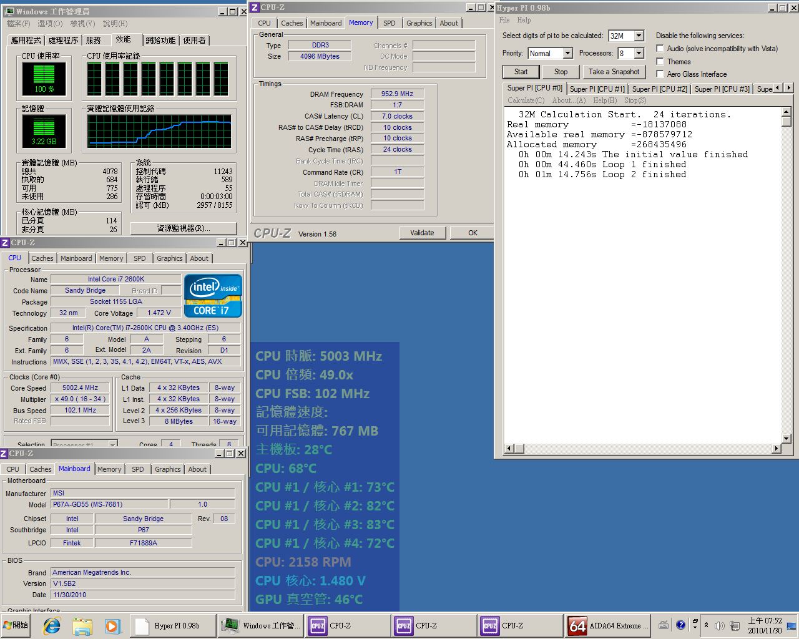Click the volume speaker tray icon
Viewport: 799px width, 639px height.
[x=720, y=625]
